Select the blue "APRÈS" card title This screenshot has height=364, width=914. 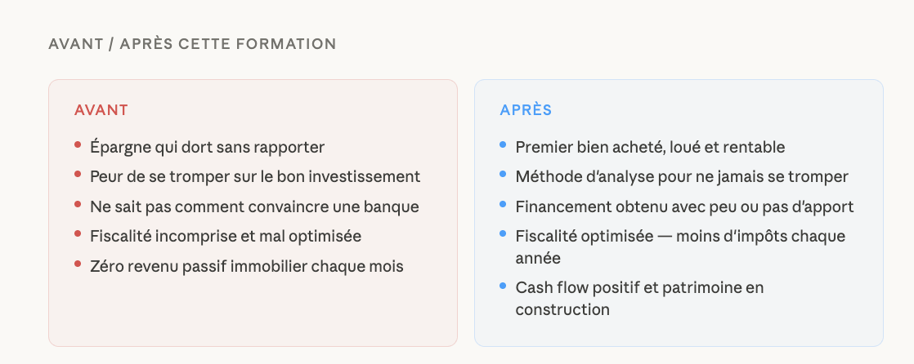pyautogui.click(x=526, y=109)
